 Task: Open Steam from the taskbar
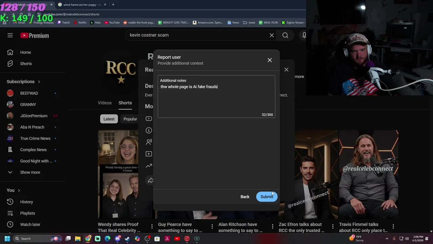point(127,239)
